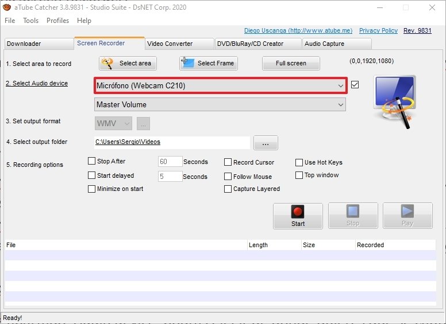This screenshot has height=324, width=446.
Task: Open the Master Volume dropdown
Action: tap(220, 104)
